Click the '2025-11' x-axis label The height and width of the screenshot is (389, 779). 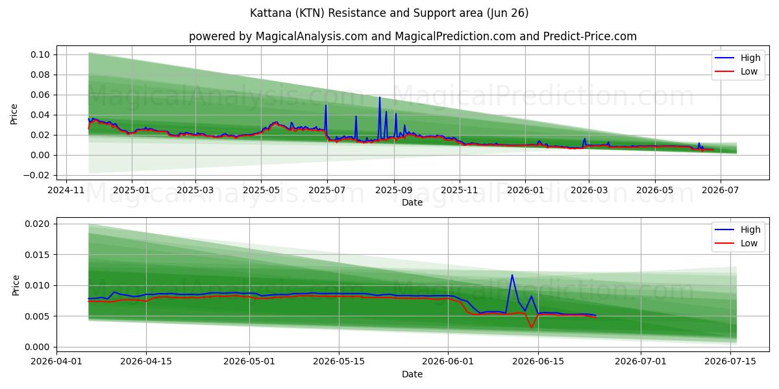[460, 191]
